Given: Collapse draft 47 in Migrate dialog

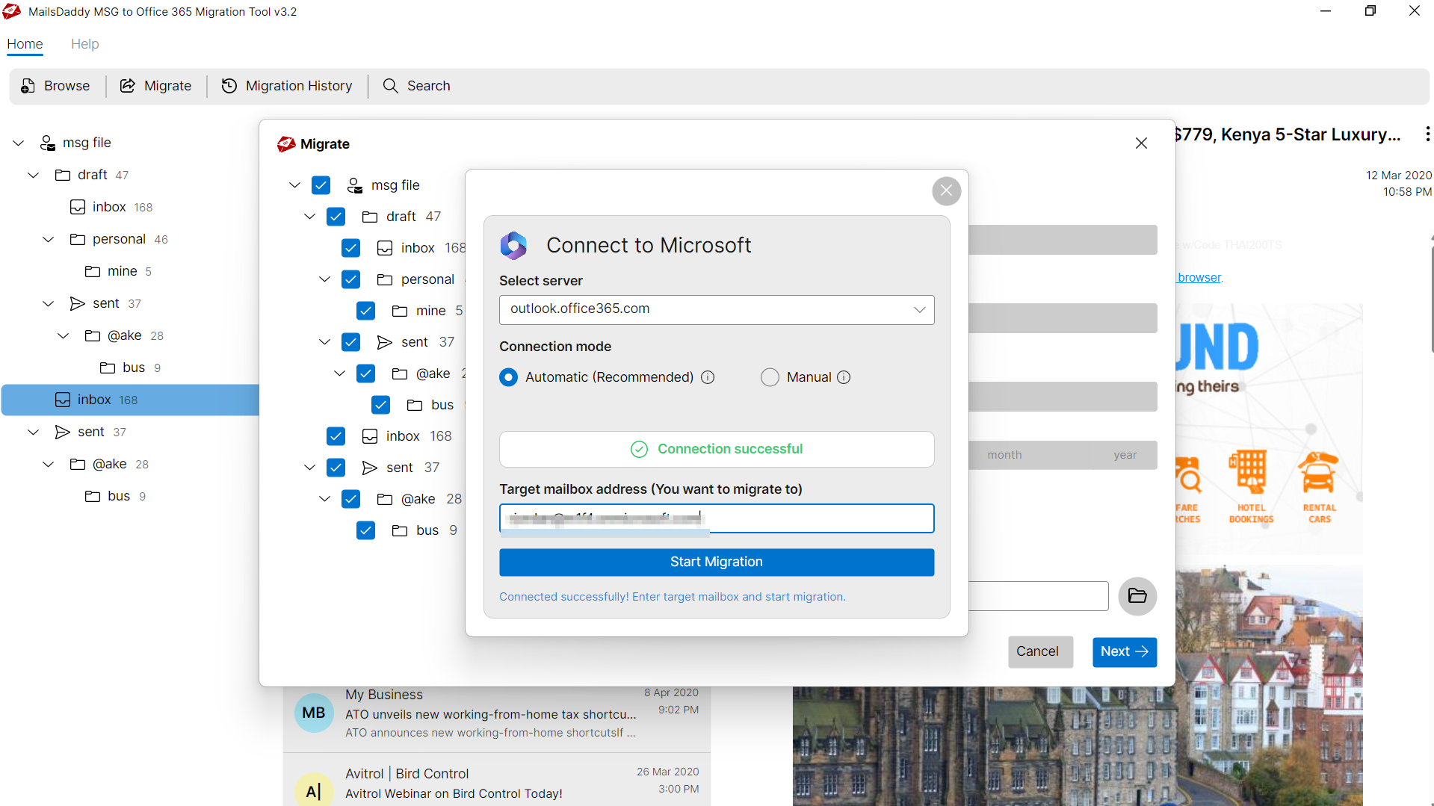Looking at the screenshot, I should tap(310, 217).
